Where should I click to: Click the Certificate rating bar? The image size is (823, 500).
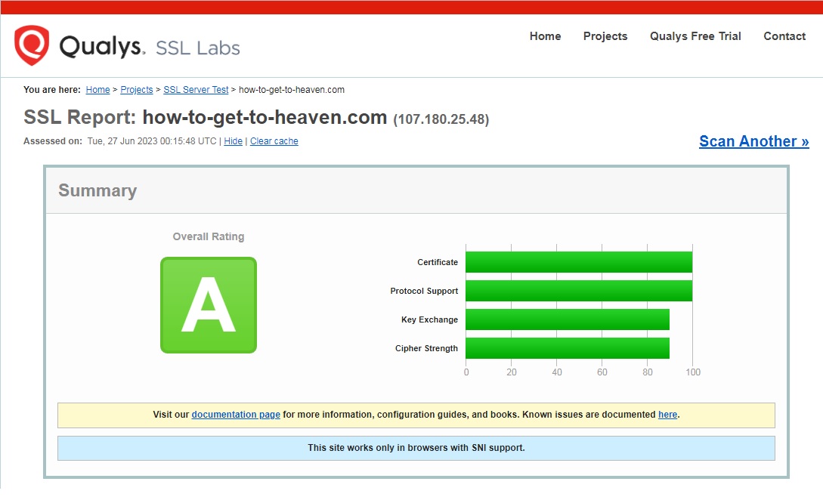coord(578,261)
